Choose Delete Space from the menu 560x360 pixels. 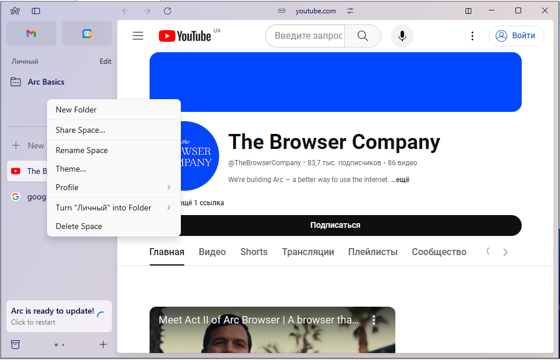tap(114, 227)
